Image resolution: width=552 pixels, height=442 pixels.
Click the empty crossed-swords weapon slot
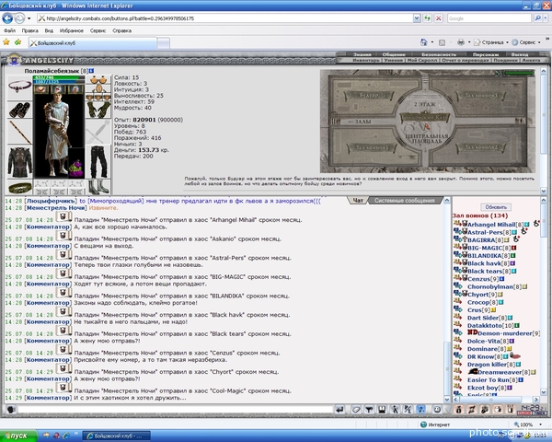tap(98, 133)
